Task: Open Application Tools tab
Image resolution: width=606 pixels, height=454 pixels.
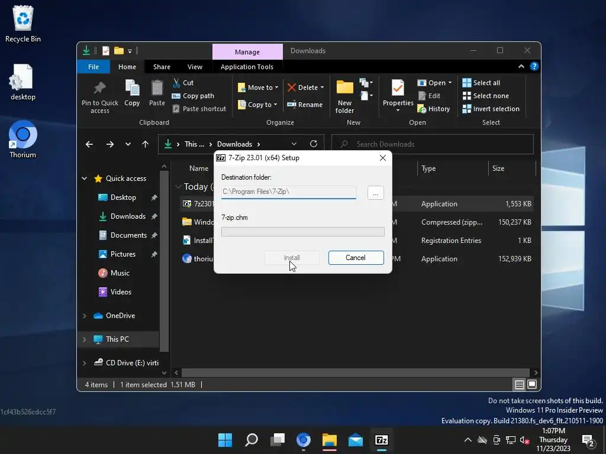Action: coord(247,67)
